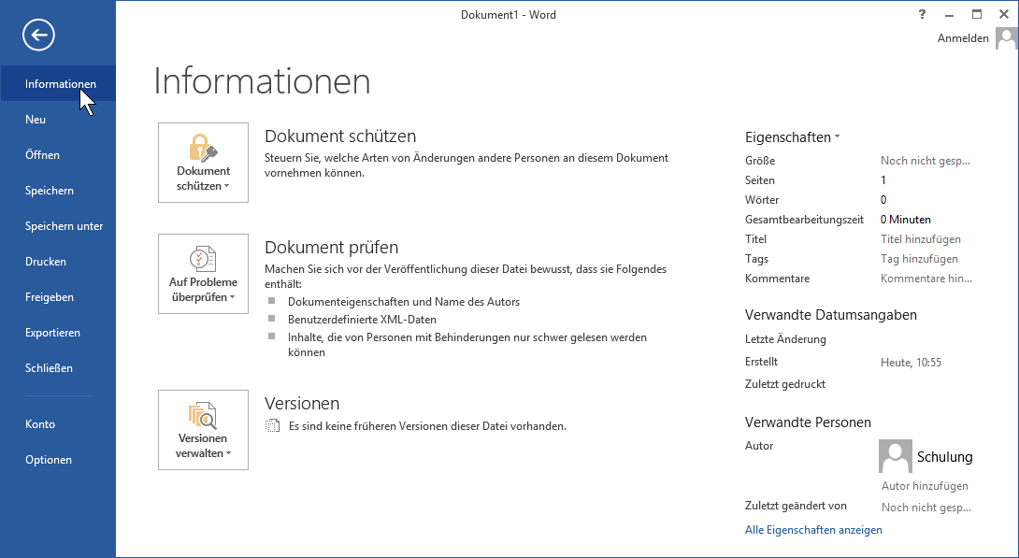Click the lock and key protect icon
Viewport: 1019px width, 558px height.
(203, 148)
